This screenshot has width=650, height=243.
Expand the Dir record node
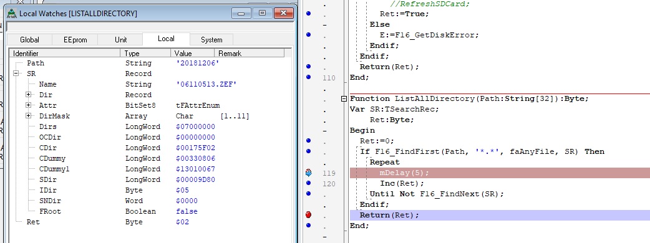28,95
